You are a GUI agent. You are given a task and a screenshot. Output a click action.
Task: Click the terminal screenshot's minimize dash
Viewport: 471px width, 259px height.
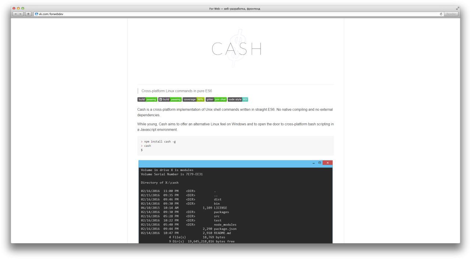(313, 163)
